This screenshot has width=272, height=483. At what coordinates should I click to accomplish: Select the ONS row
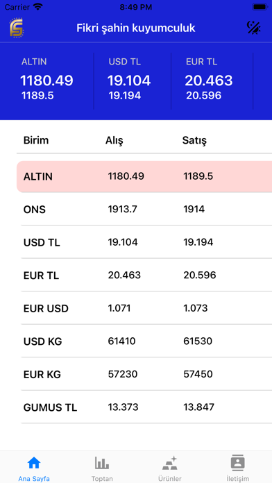pyautogui.click(x=146, y=210)
